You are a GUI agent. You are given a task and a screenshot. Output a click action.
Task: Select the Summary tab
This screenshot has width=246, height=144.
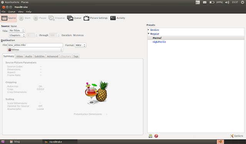[8, 56]
